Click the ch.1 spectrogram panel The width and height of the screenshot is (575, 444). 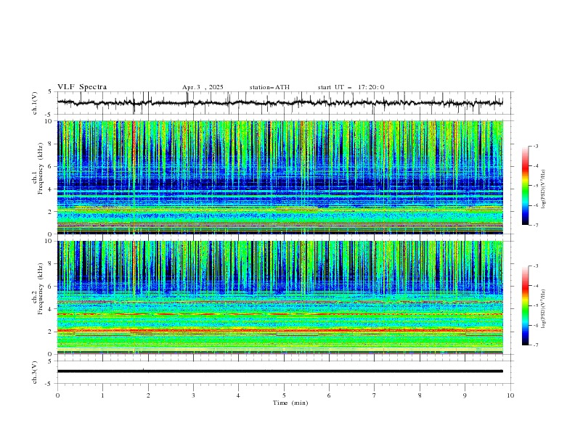click(280, 177)
